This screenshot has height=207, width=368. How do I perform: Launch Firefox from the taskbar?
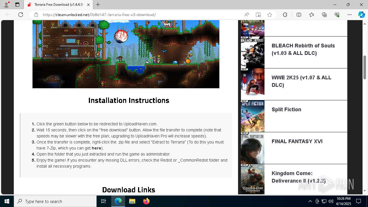(146, 201)
